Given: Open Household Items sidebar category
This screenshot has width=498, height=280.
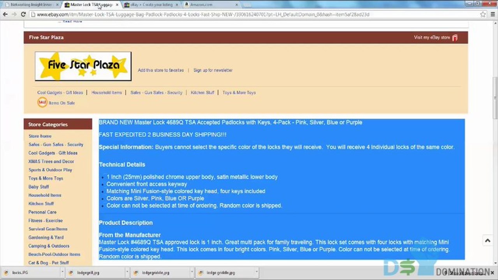Looking at the screenshot, I should (45, 195).
